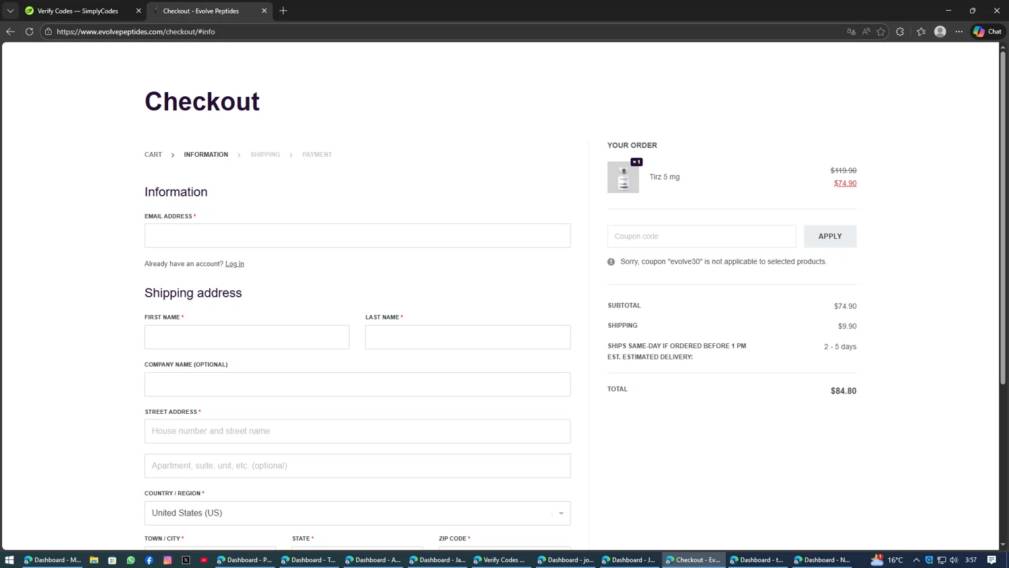This screenshot has height=568, width=1009.
Task: Click the Apartment, suite, unit field
Action: pyautogui.click(x=357, y=466)
